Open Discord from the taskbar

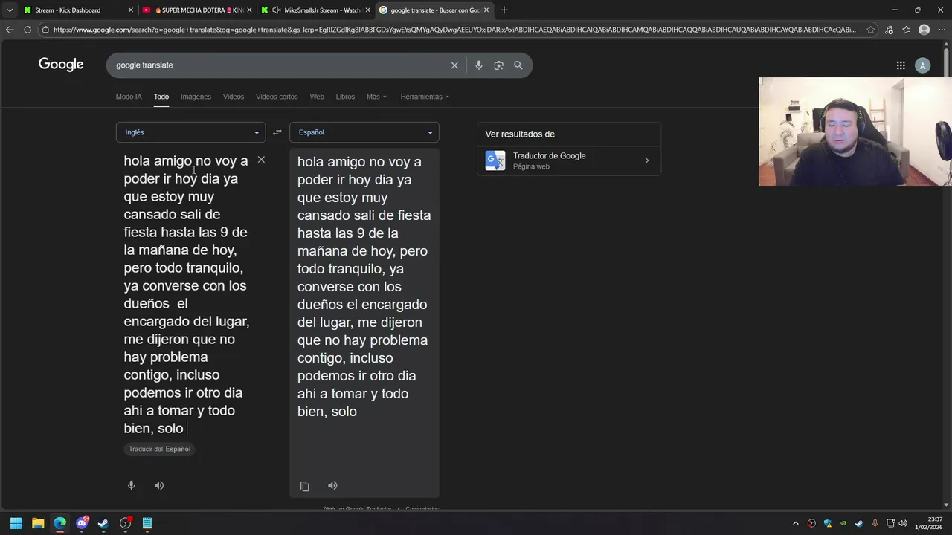tap(82, 523)
